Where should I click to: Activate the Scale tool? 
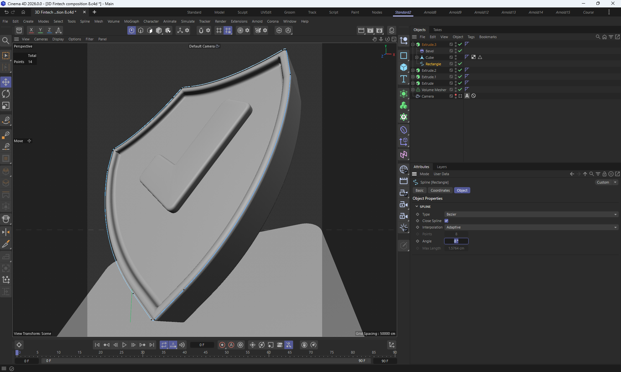point(6,106)
